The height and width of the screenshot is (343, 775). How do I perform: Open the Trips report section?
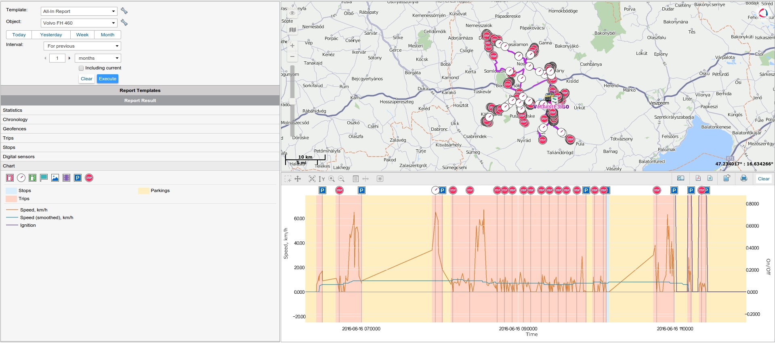tap(8, 138)
